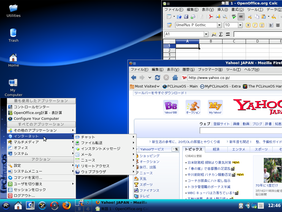The height and width of the screenshot is (212, 282).
Task: Click the Function equals icon in Calc
Action: pos(228,34)
